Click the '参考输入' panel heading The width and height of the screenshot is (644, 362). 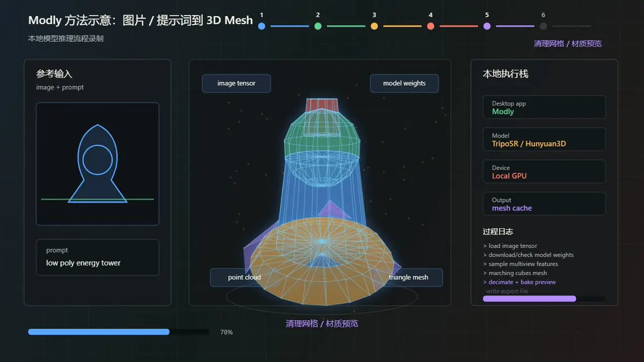coord(54,74)
